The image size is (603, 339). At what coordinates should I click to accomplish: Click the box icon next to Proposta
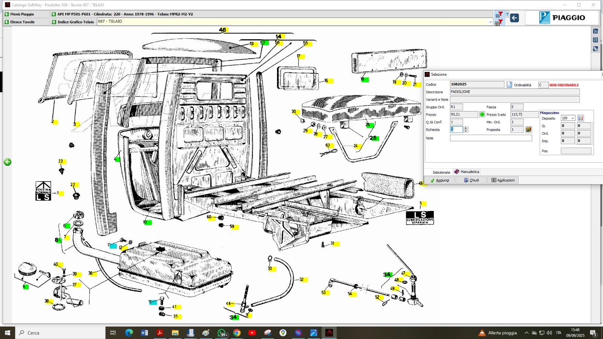[529, 130]
